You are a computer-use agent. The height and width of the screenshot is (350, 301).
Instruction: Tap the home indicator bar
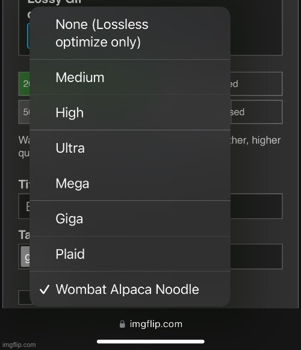[x=150, y=342]
